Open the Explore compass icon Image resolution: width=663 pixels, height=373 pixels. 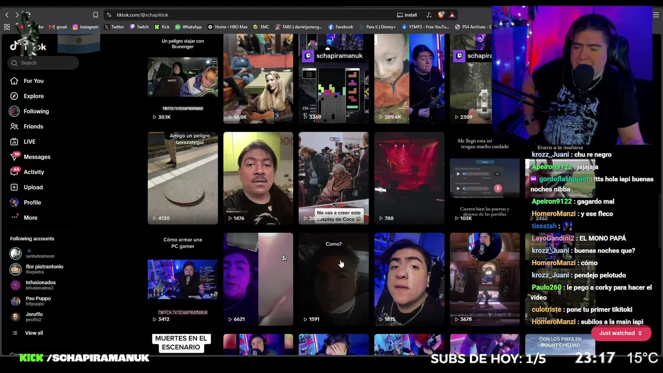click(14, 96)
